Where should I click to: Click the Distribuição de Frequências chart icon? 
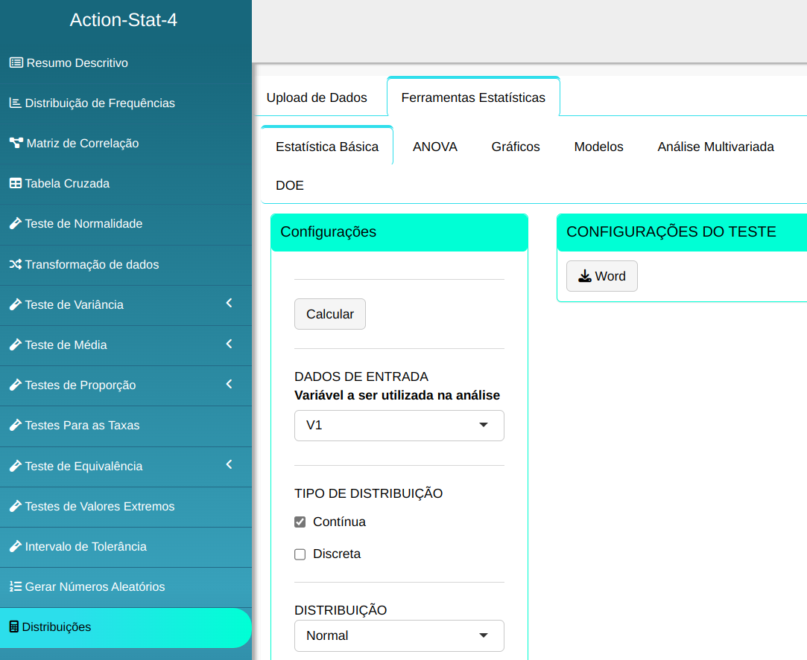[x=15, y=103]
